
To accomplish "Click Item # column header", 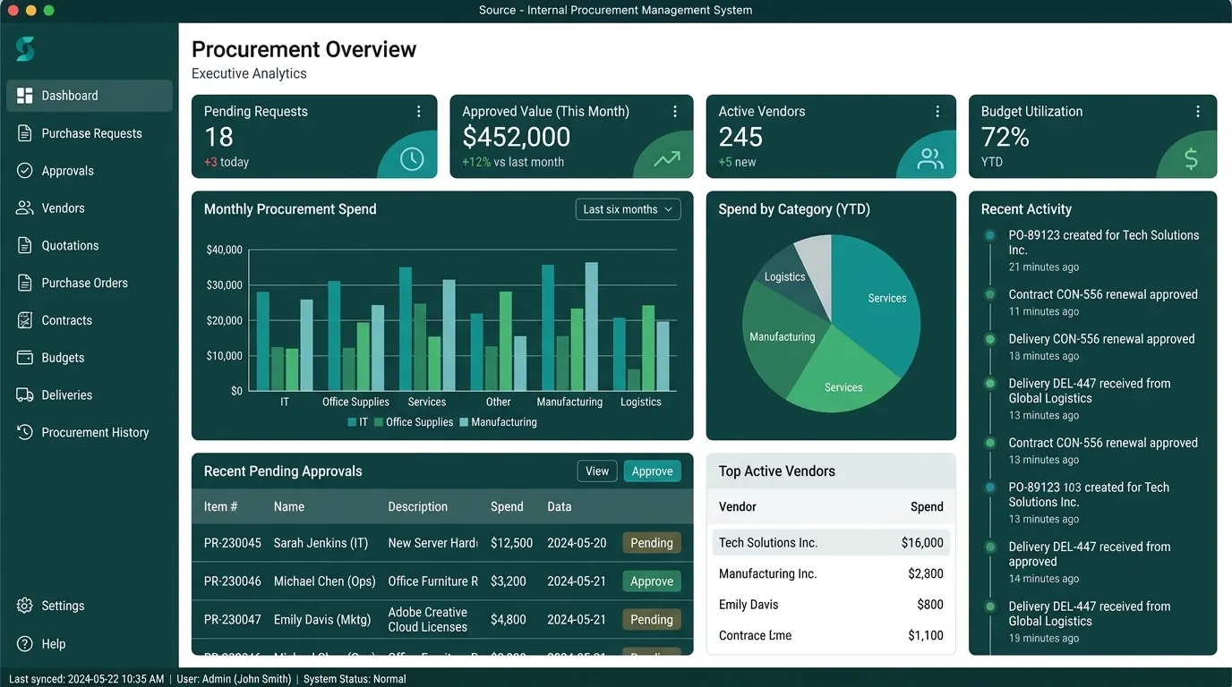I will point(220,506).
